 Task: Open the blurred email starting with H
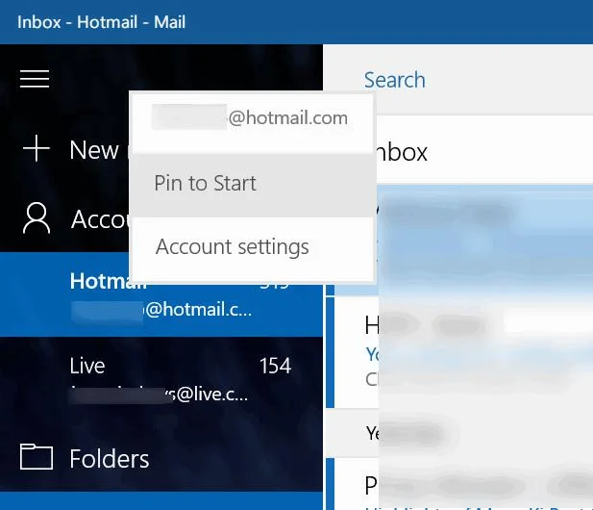tap(459, 352)
